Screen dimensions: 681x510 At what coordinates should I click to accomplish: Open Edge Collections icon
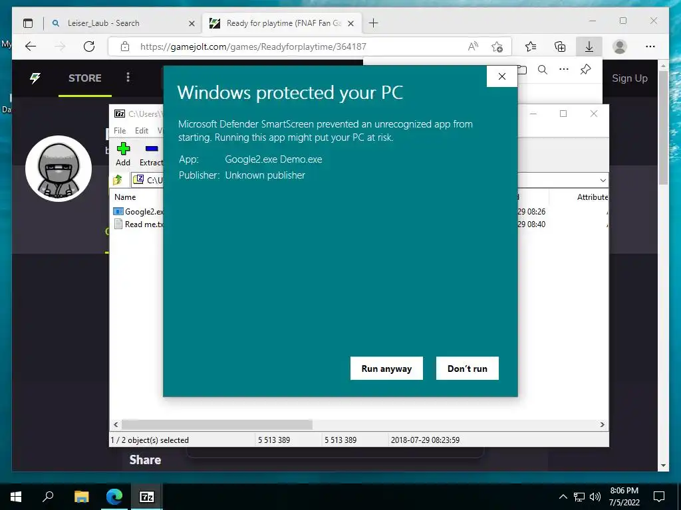point(560,46)
